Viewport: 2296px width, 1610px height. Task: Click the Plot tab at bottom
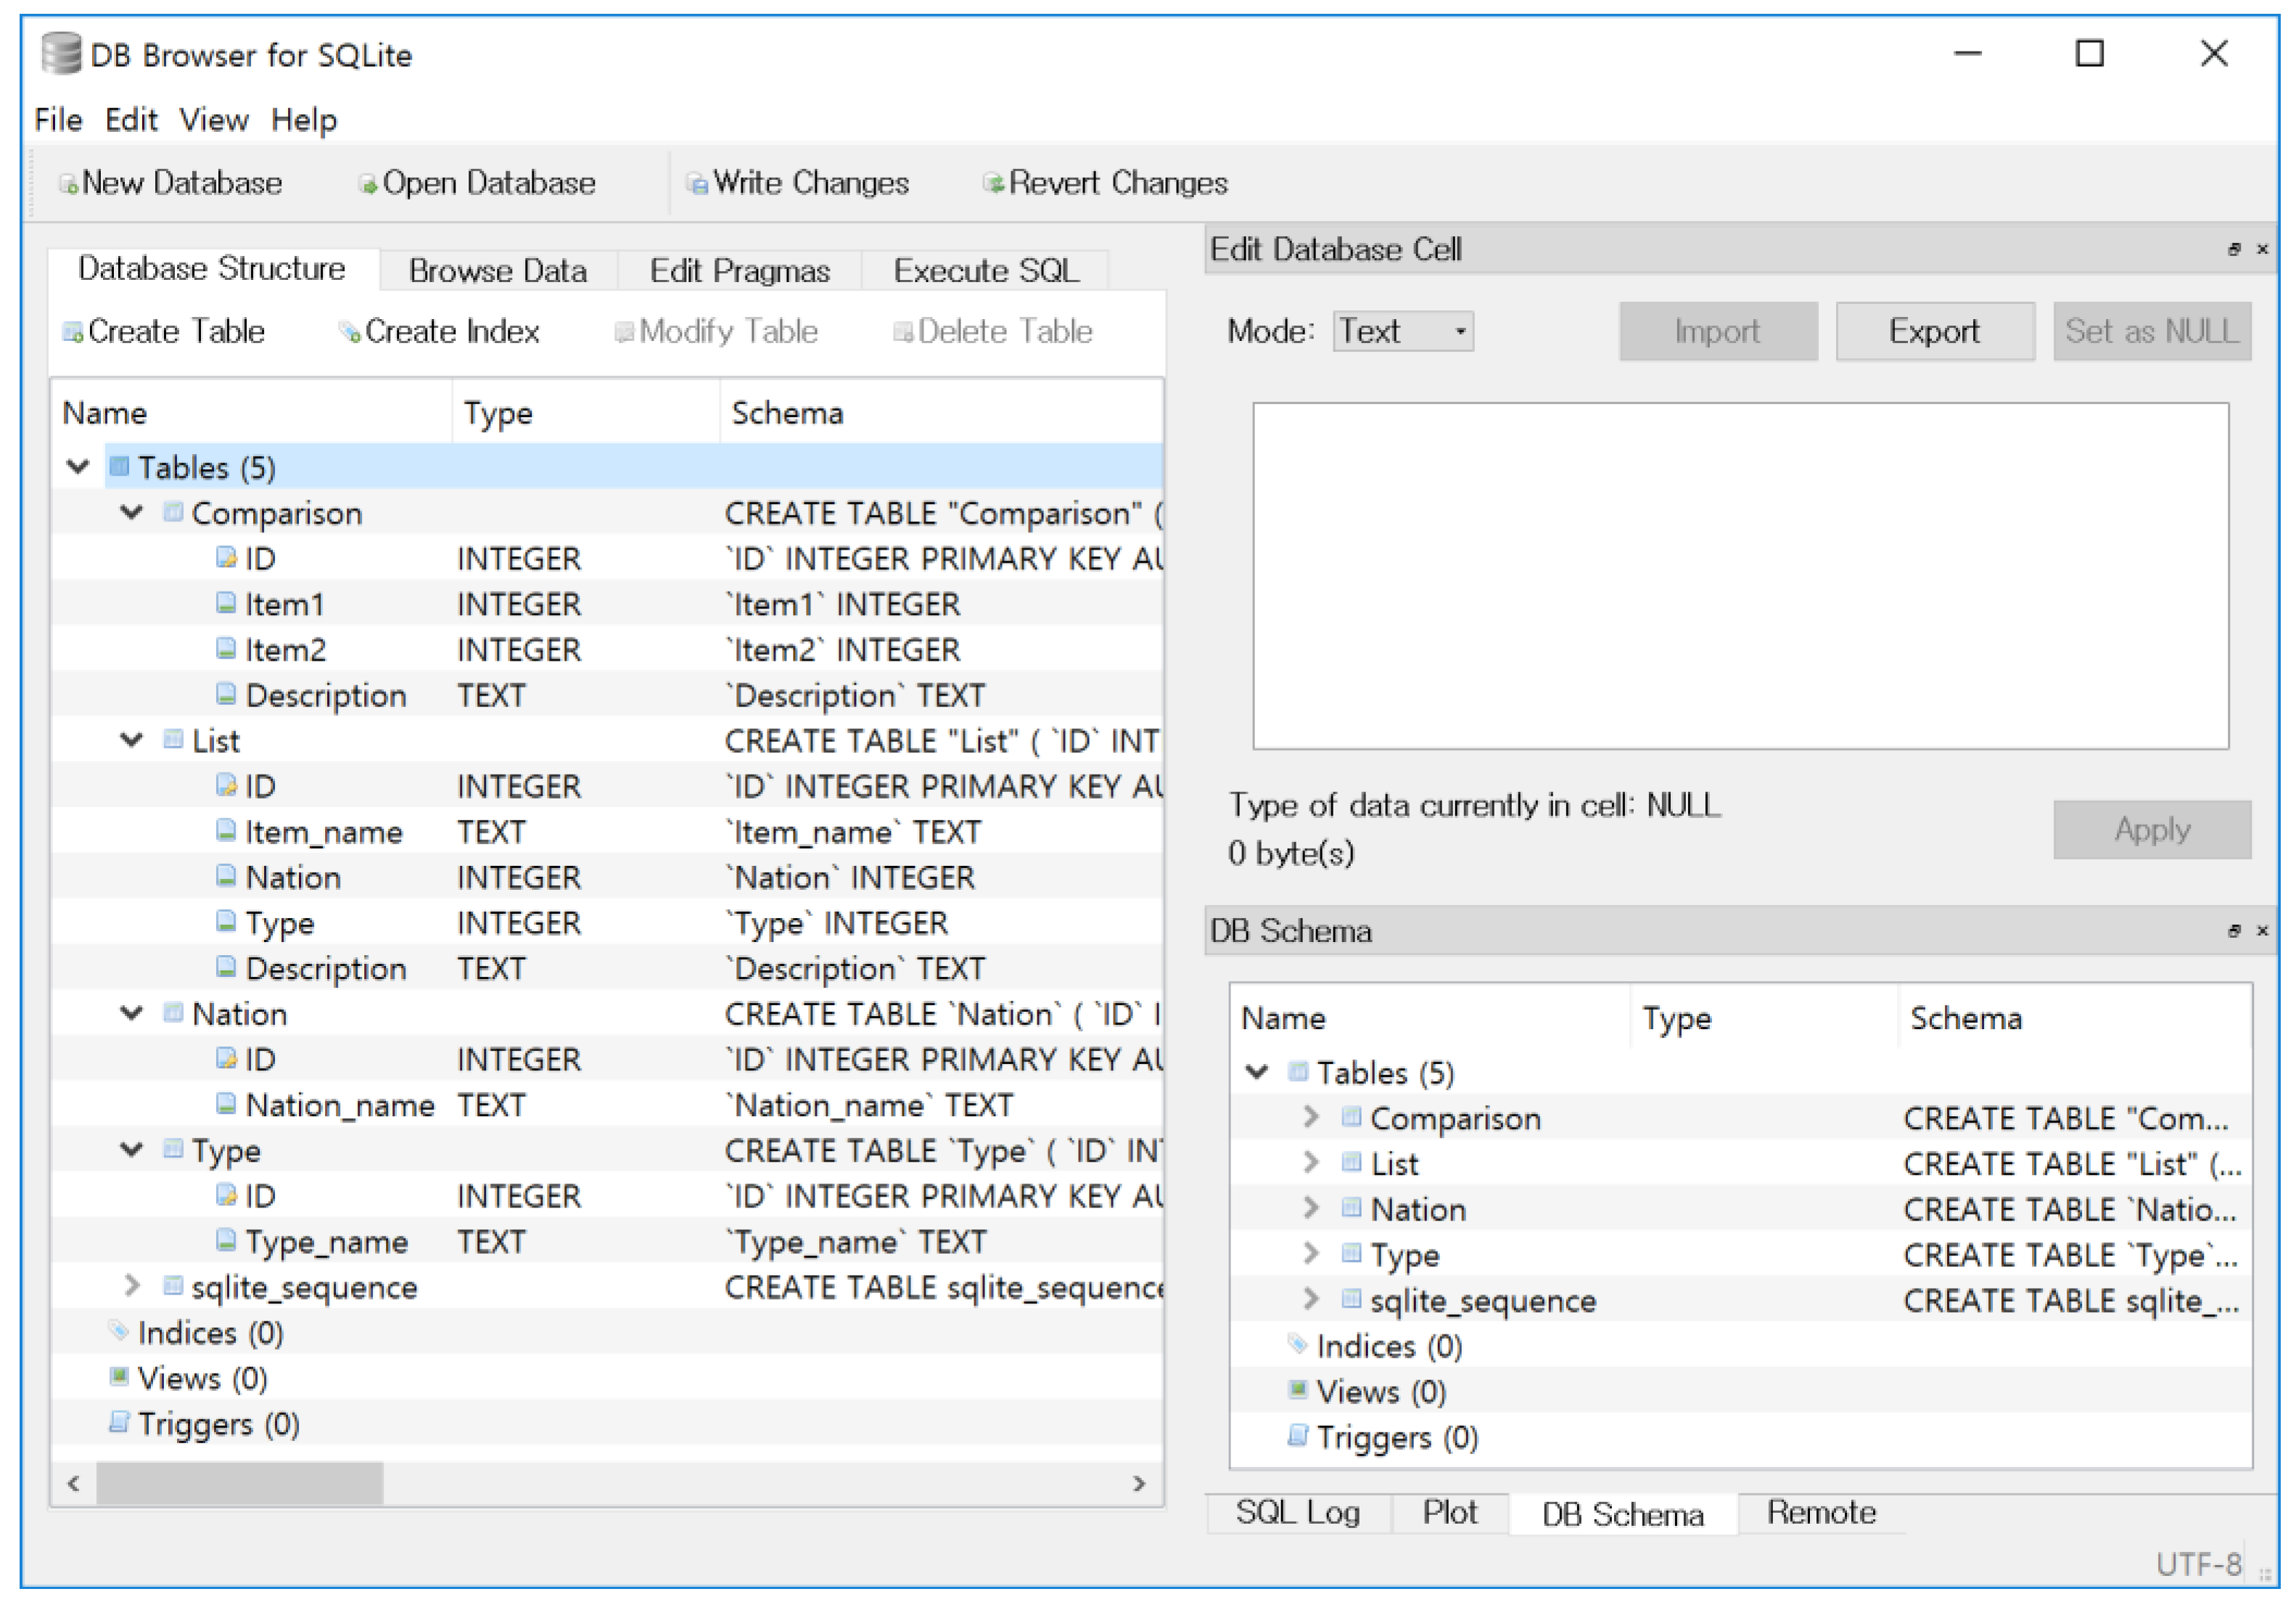tap(1451, 1514)
